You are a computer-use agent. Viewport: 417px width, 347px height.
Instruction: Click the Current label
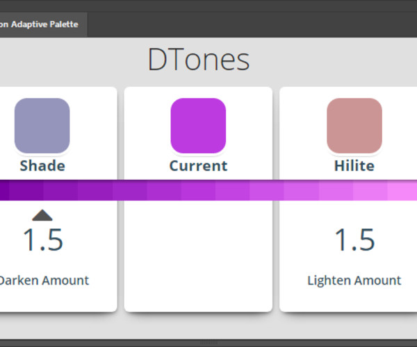coord(198,166)
